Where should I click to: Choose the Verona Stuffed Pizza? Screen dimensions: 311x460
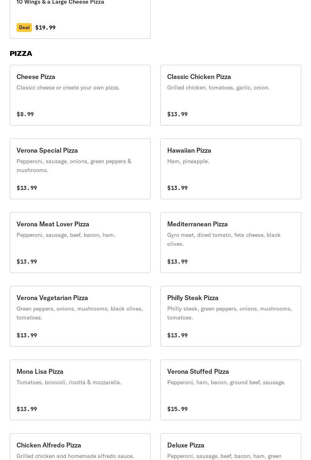click(x=231, y=390)
